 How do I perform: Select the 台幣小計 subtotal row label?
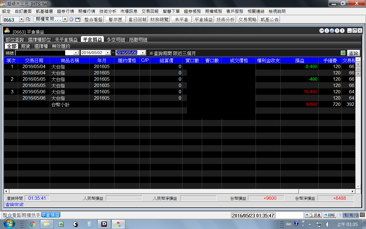(60, 104)
